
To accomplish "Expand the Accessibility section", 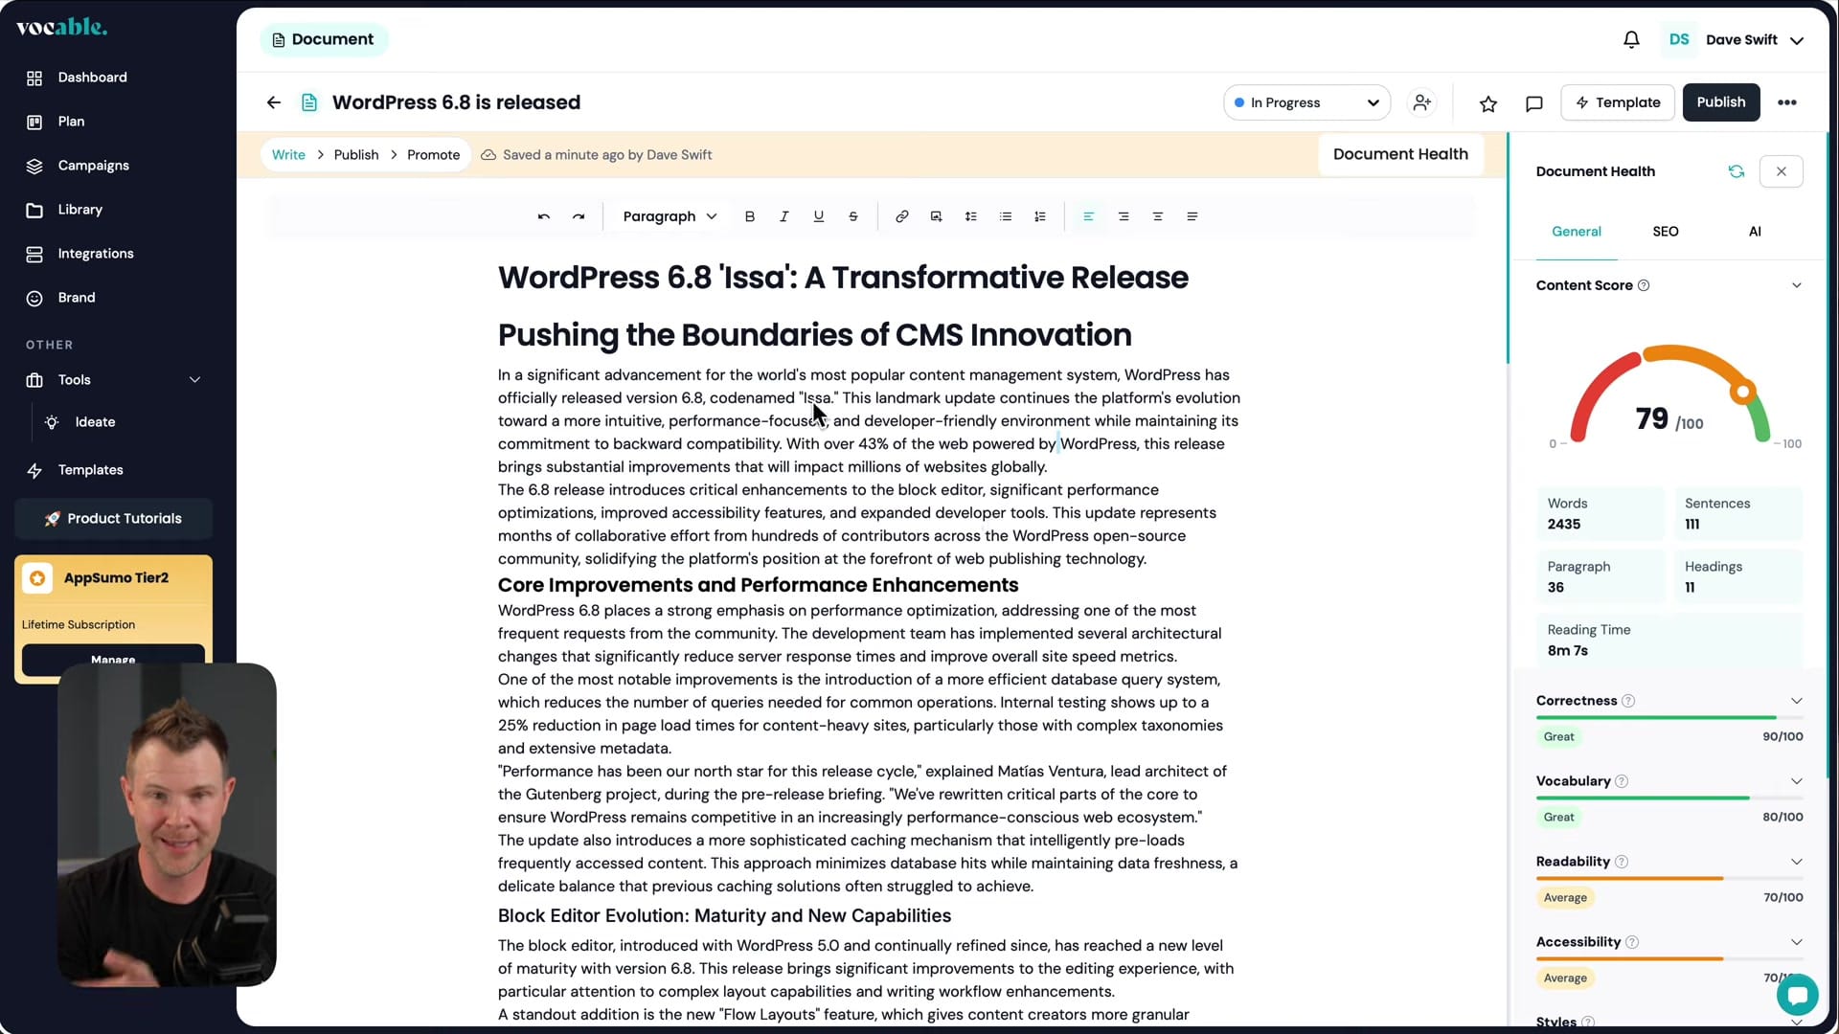I will point(1797,942).
